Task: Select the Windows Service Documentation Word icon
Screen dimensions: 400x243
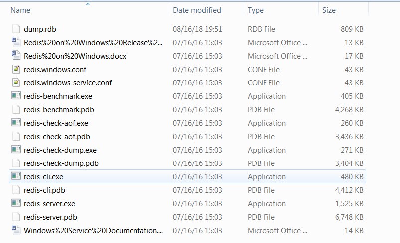Action: (16, 230)
